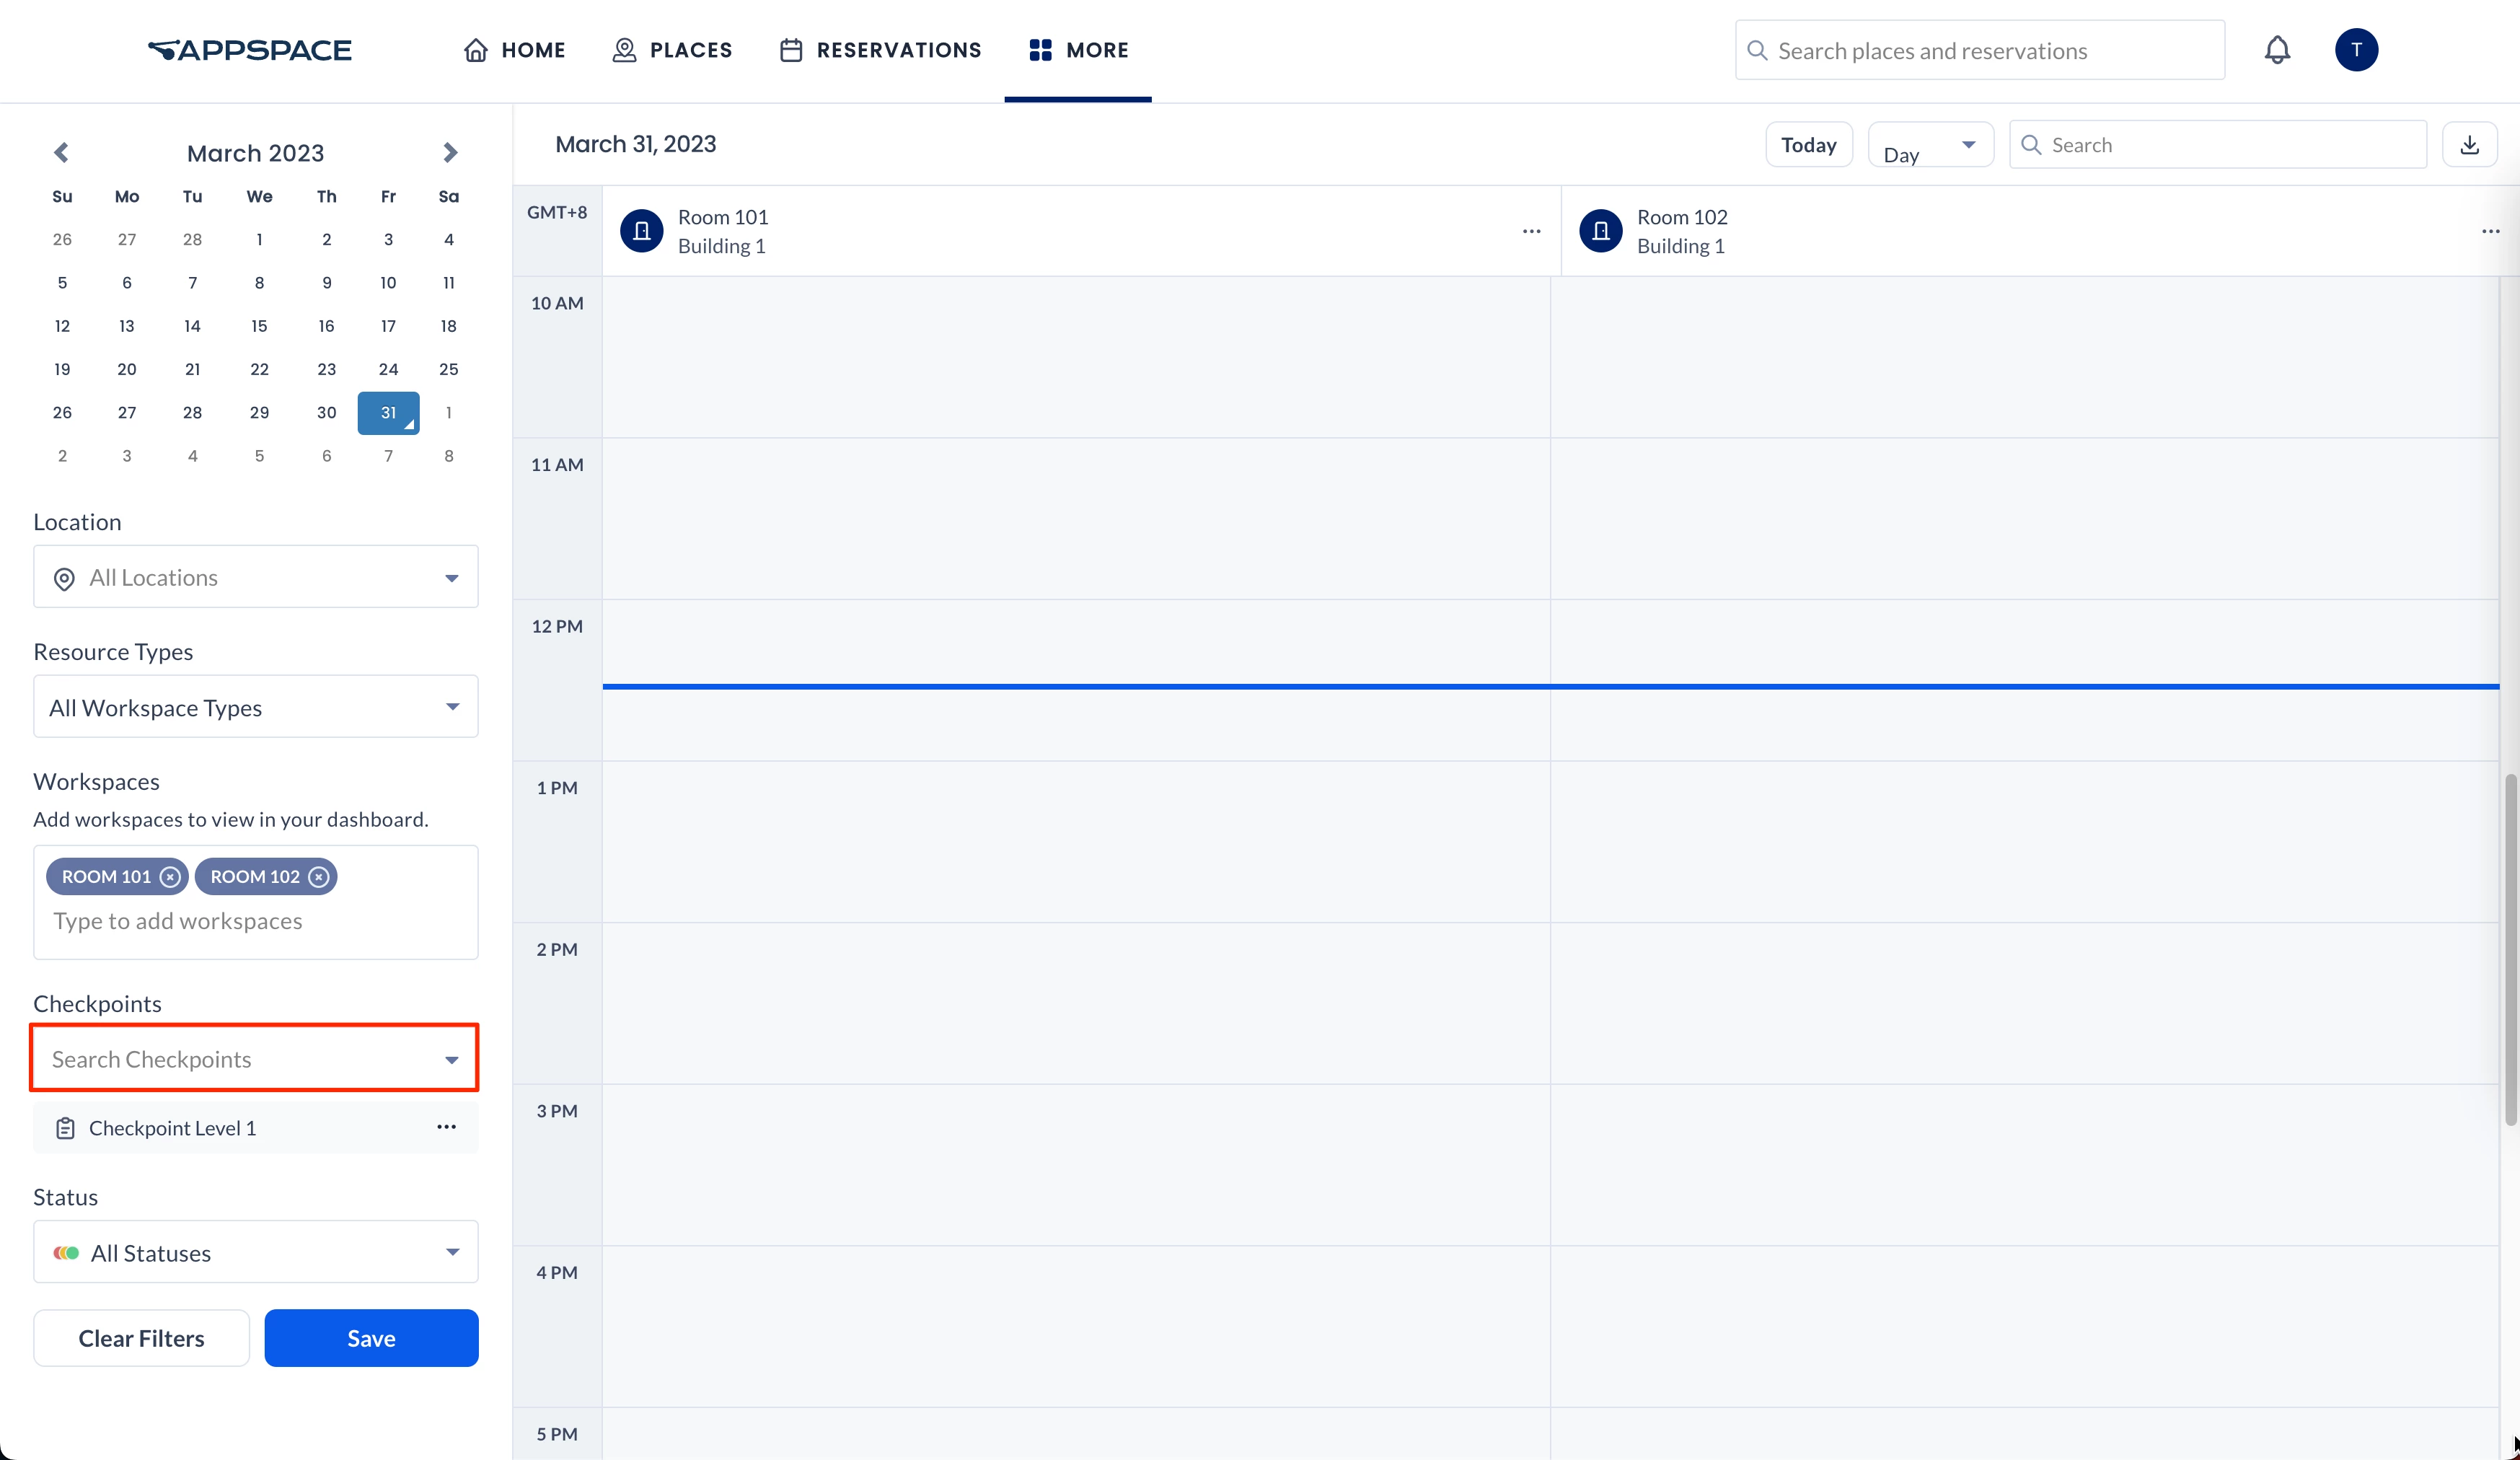Click the notification bell icon
This screenshot has height=1460, width=2520.
coord(2277,50)
